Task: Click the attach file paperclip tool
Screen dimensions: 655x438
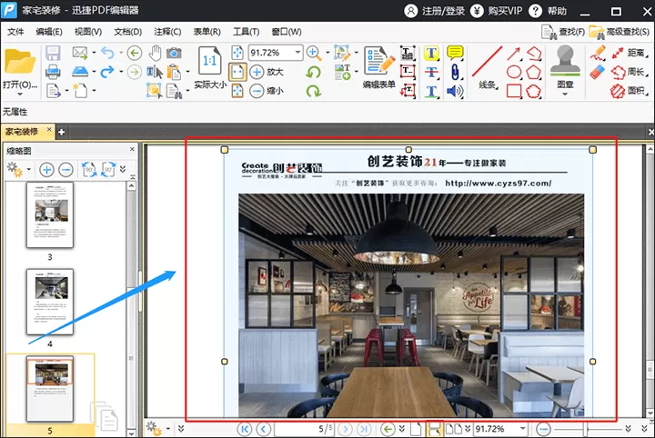Action: (455, 72)
